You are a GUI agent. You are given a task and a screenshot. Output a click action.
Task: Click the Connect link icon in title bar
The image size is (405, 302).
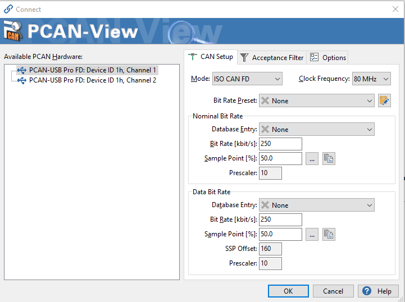coord(8,9)
